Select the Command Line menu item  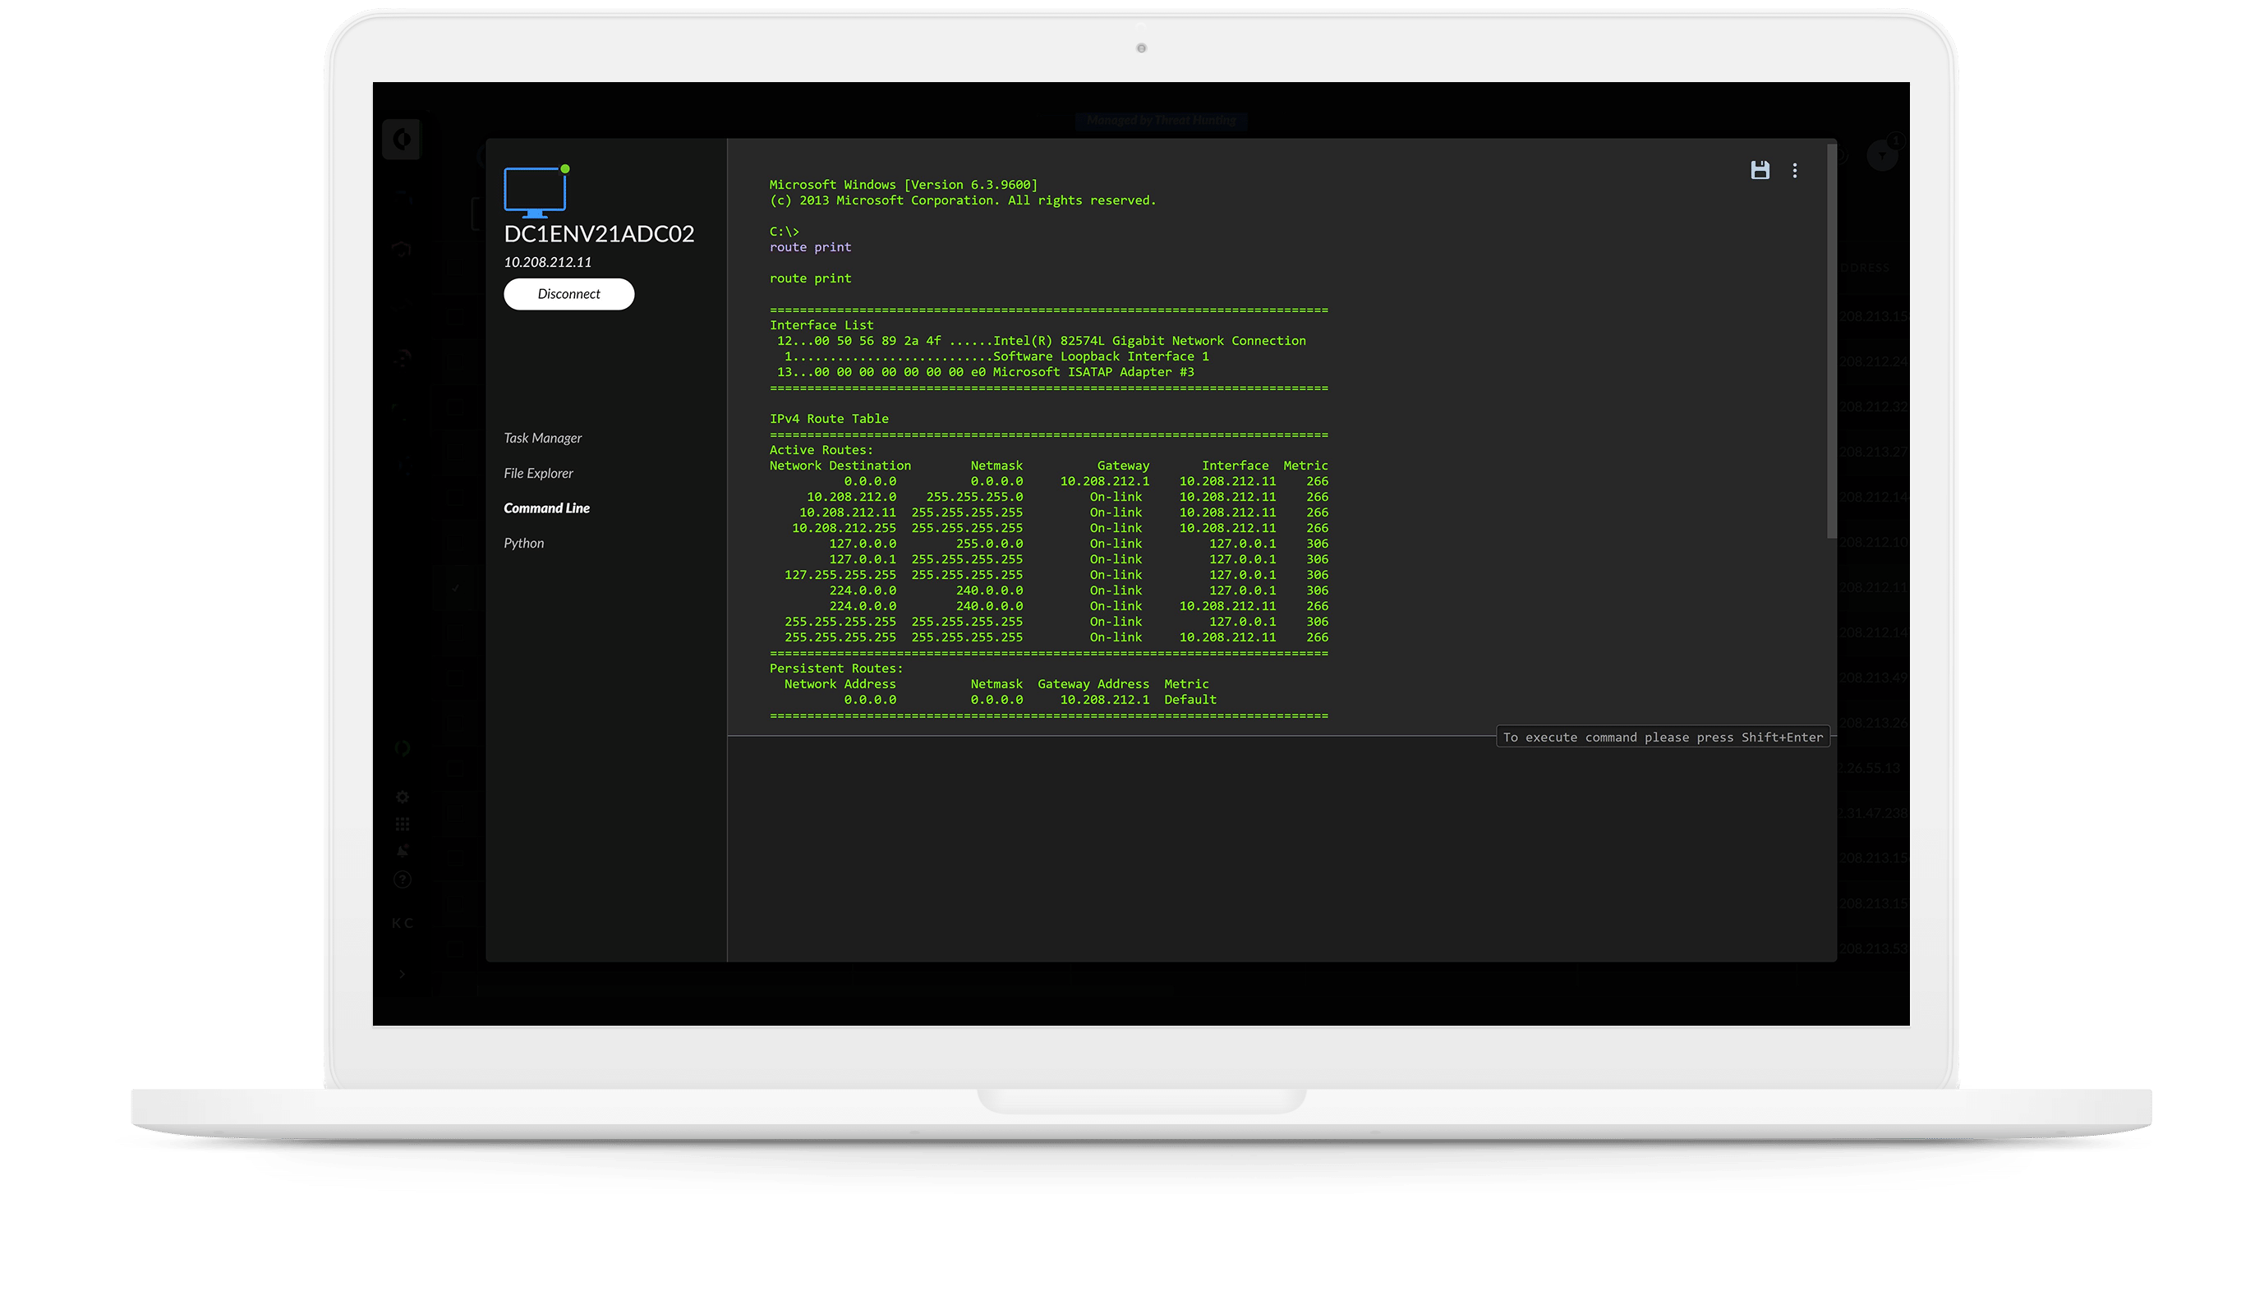(x=546, y=508)
